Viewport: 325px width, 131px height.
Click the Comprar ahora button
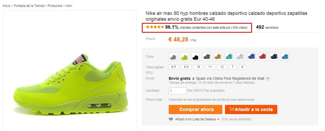[195, 109]
